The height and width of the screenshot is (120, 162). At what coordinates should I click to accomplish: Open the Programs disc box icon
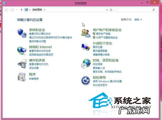pos(22,77)
